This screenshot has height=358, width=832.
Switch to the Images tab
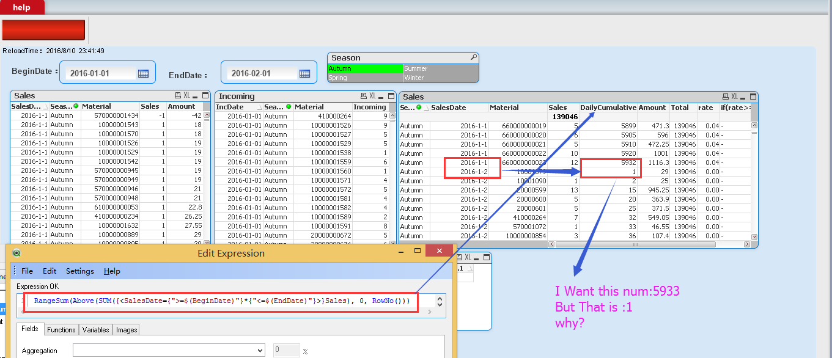tap(127, 329)
